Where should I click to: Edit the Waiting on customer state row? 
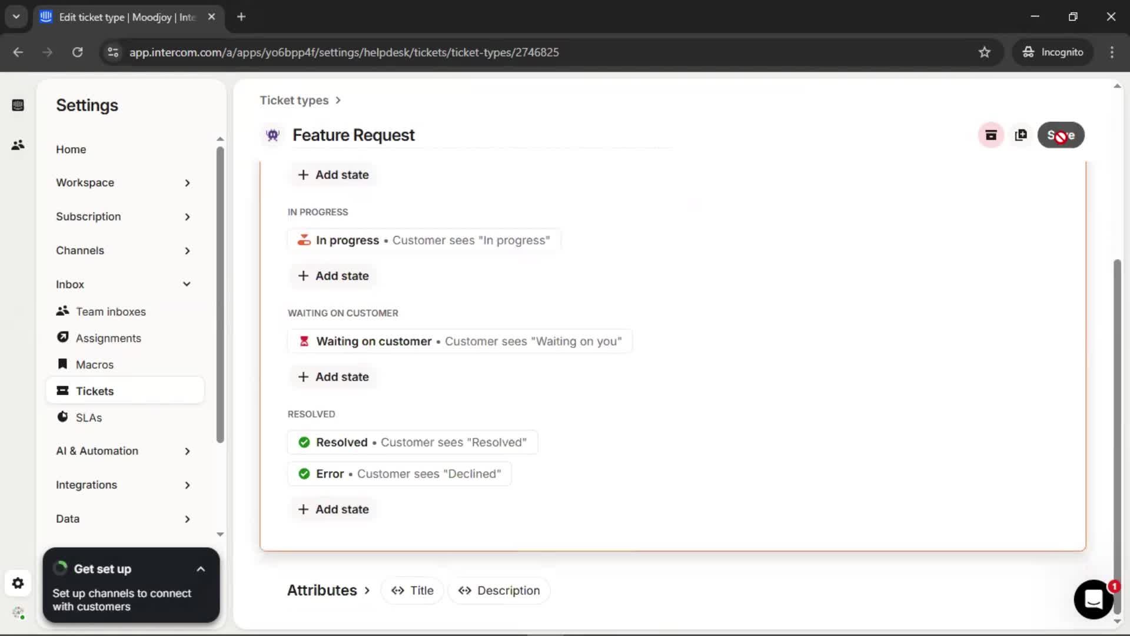[460, 342]
